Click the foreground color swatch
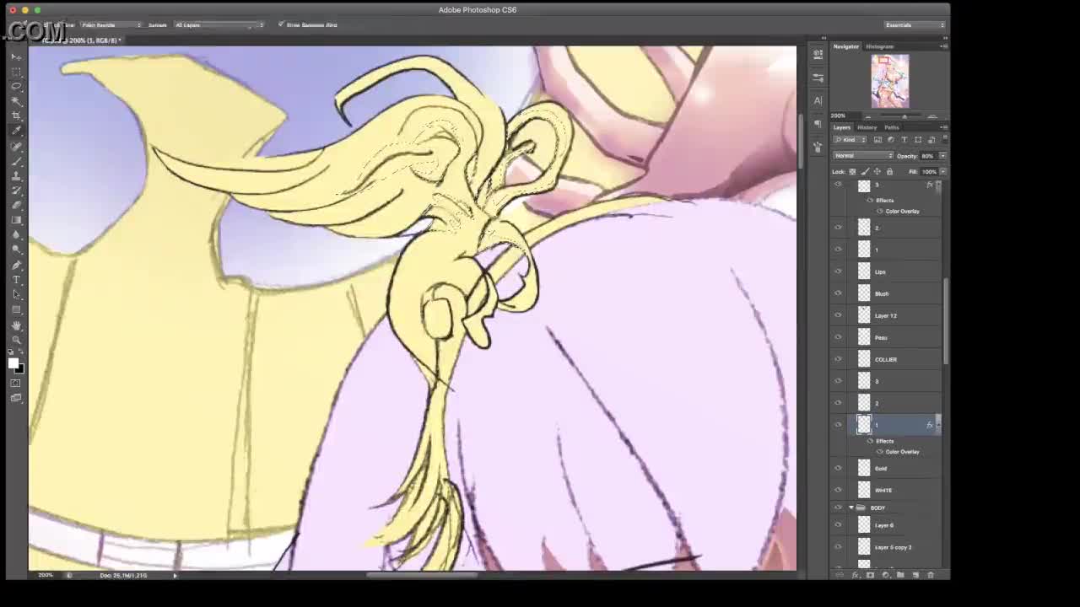Viewport: 1080px width, 607px height. pyautogui.click(x=13, y=363)
